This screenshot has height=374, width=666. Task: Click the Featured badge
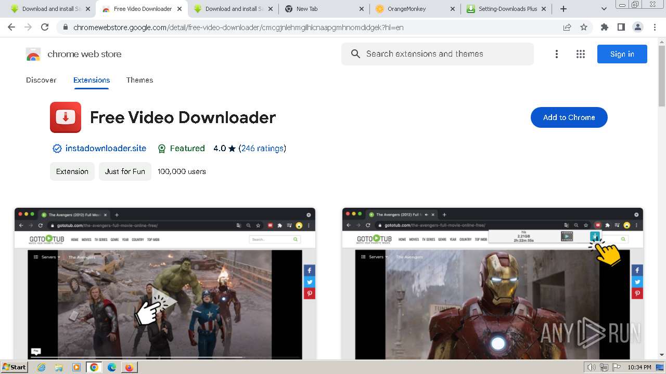[181, 149]
